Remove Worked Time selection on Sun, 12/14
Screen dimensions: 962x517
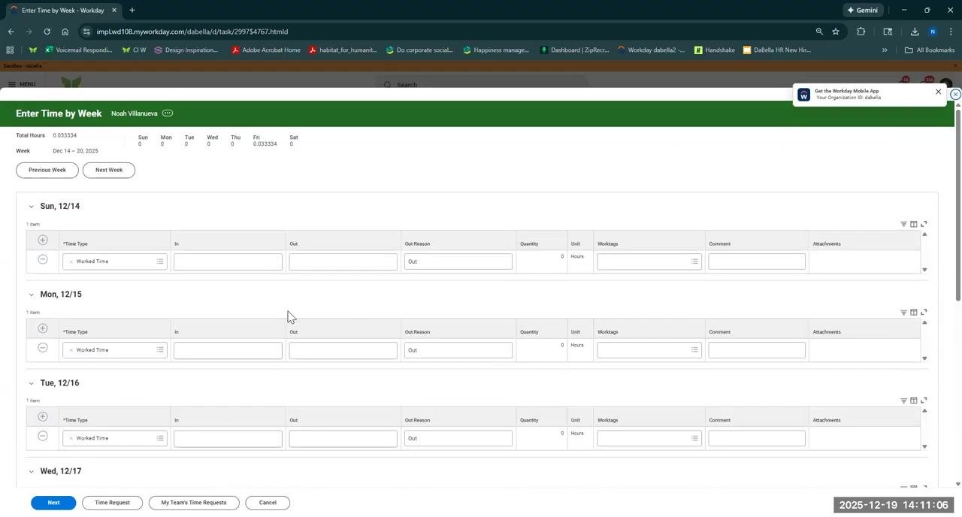pos(71,262)
